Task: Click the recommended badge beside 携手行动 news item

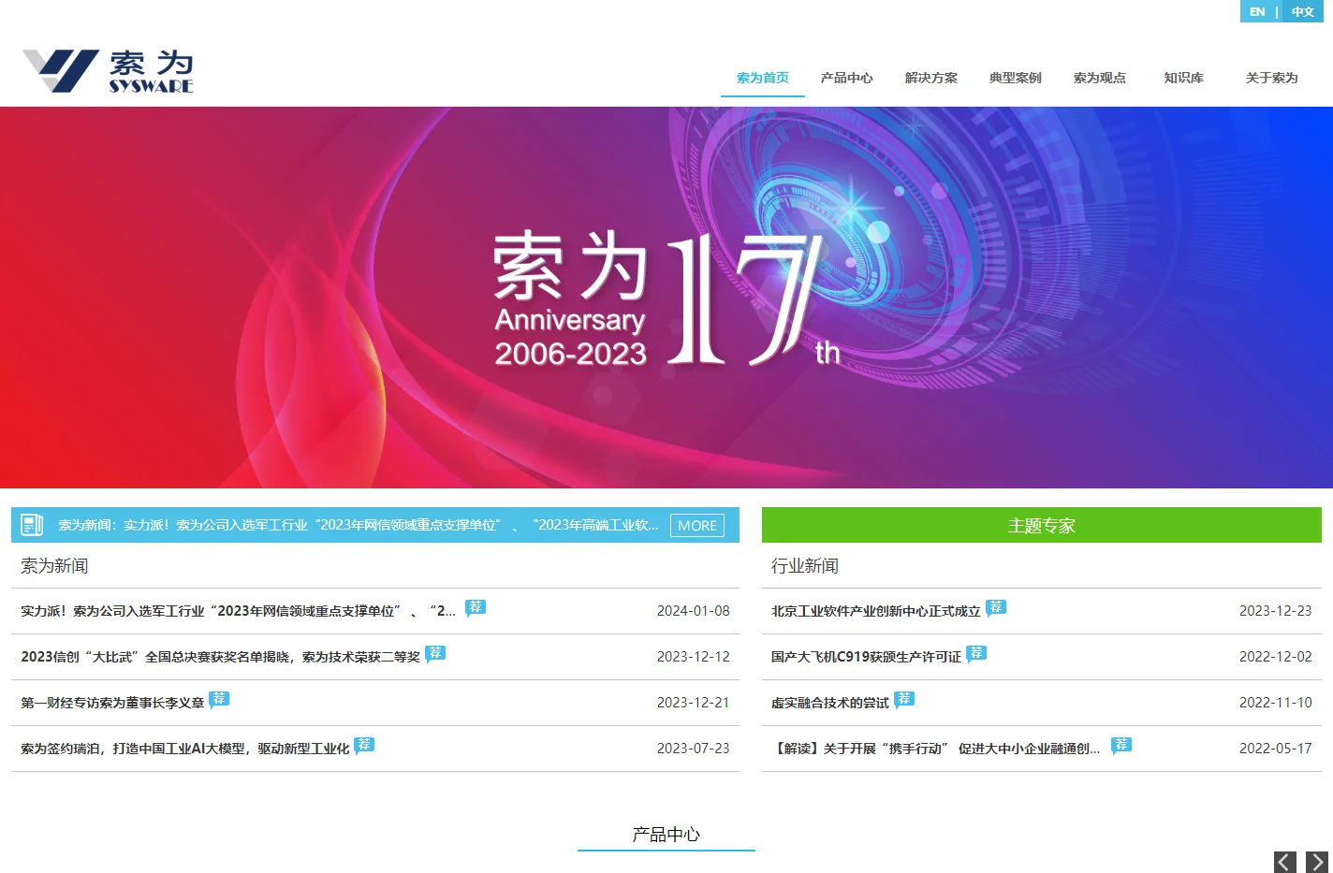Action: [x=1121, y=746]
